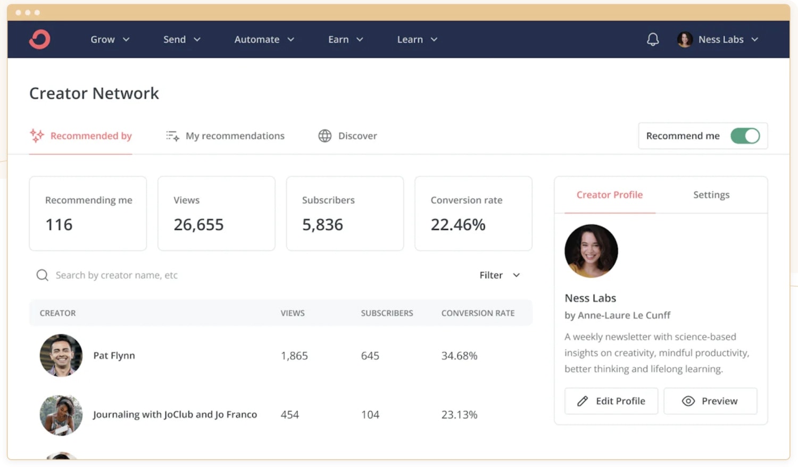Click the ConvertKit logo icon
The height and width of the screenshot is (467, 798).
coord(39,39)
